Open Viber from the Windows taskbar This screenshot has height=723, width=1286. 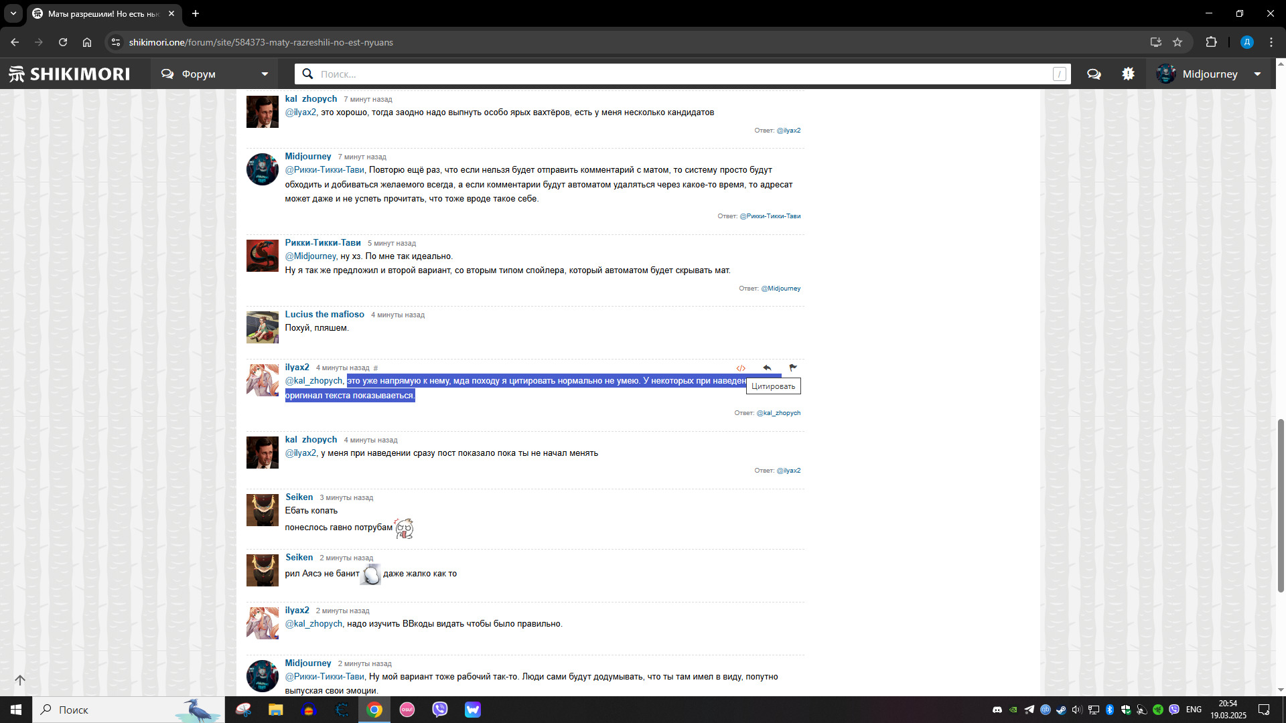tap(439, 710)
